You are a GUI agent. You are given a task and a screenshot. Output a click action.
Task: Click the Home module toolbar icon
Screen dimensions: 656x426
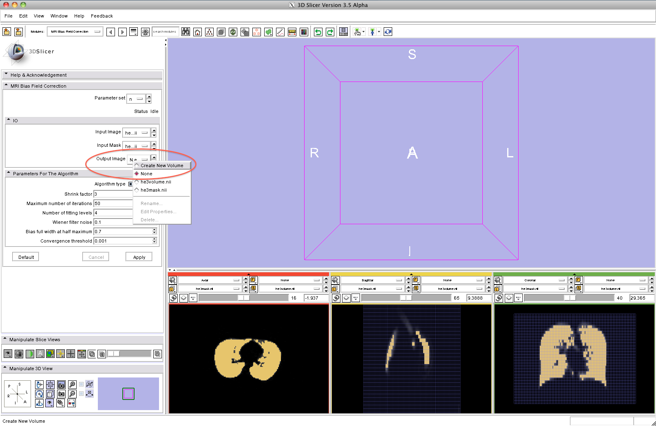click(x=198, y=32)
